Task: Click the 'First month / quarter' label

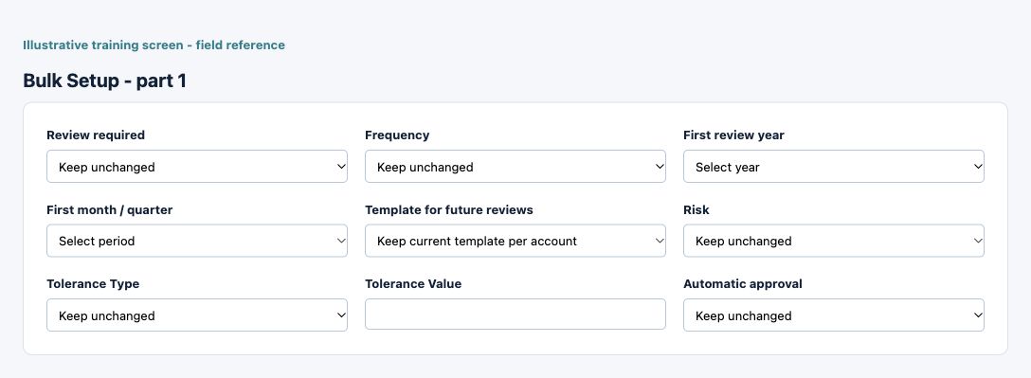Action: click(109, 209)
